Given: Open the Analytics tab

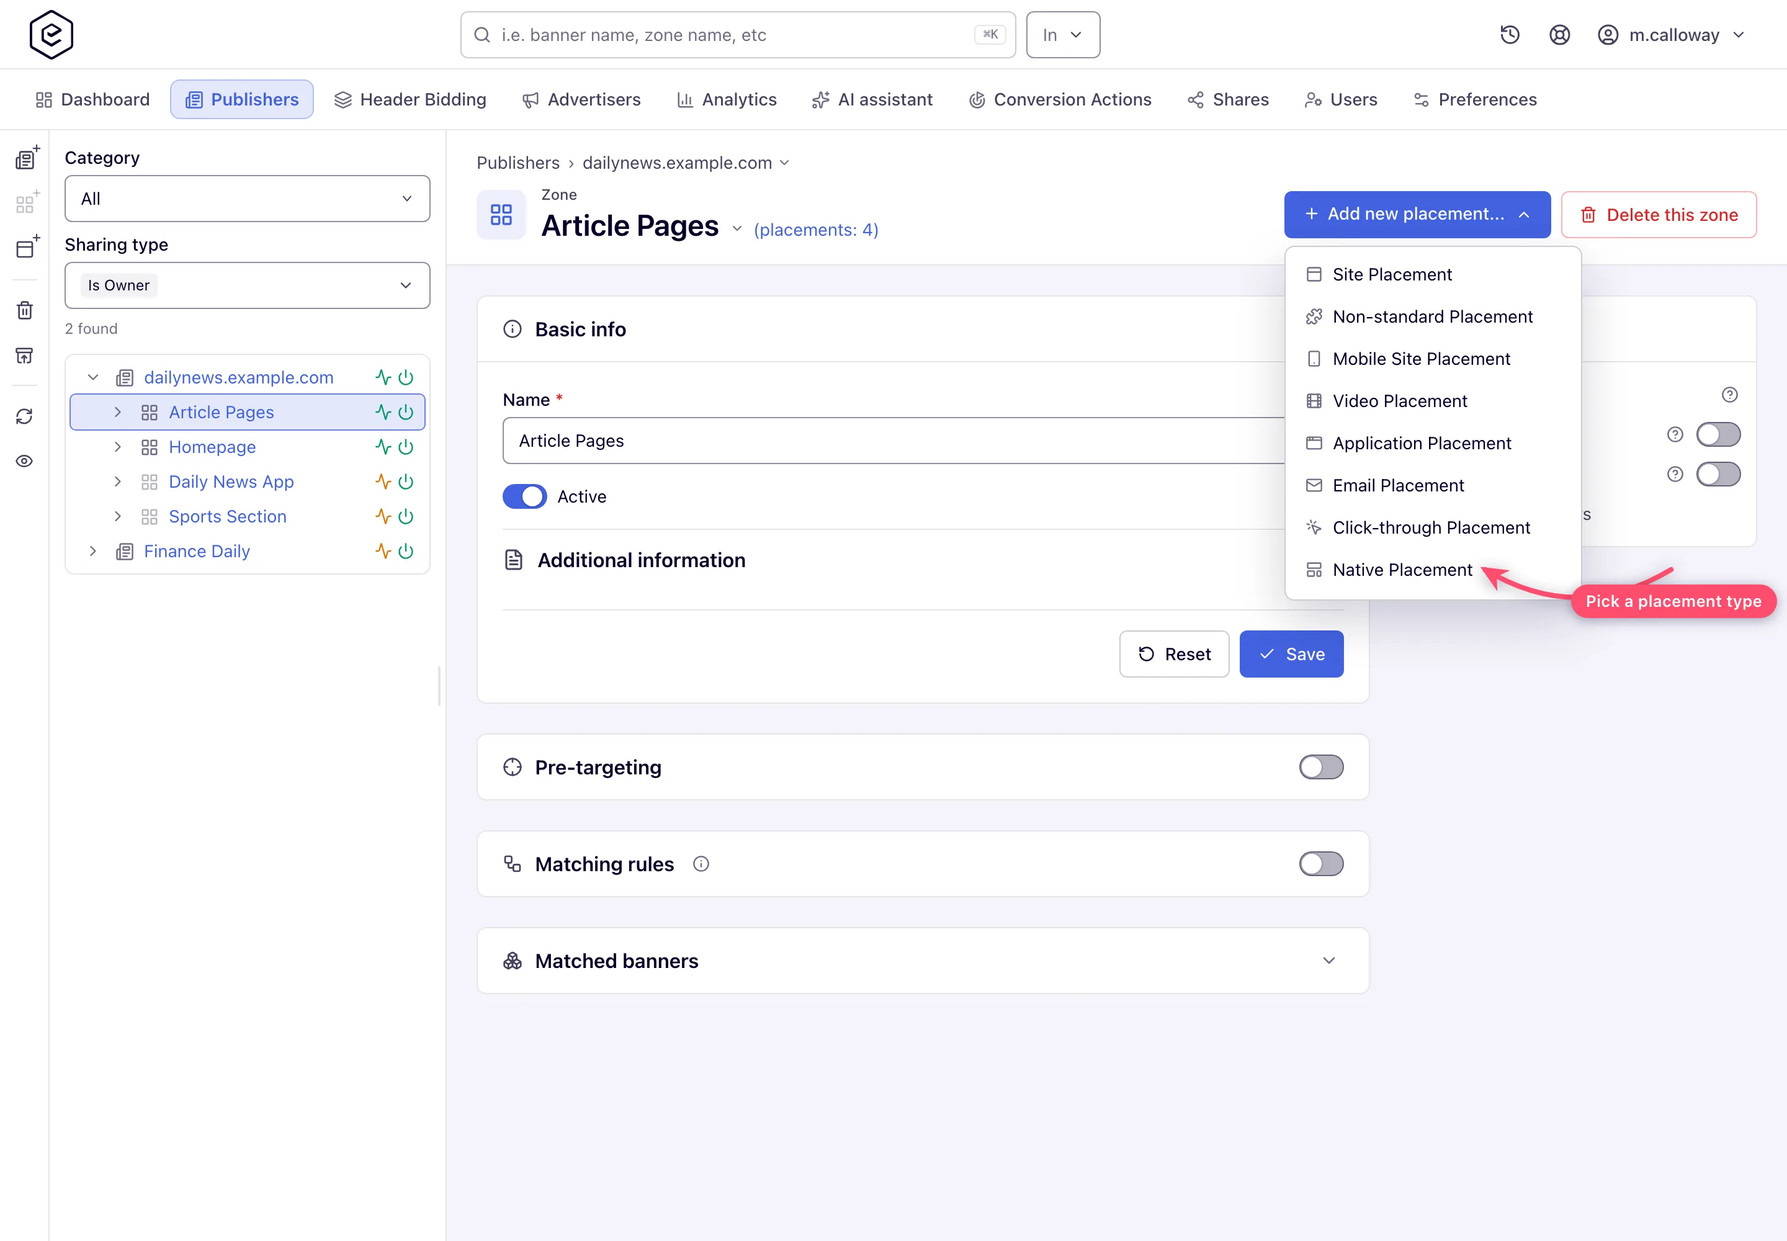Looking at the screenshot, I should [727, 99].
